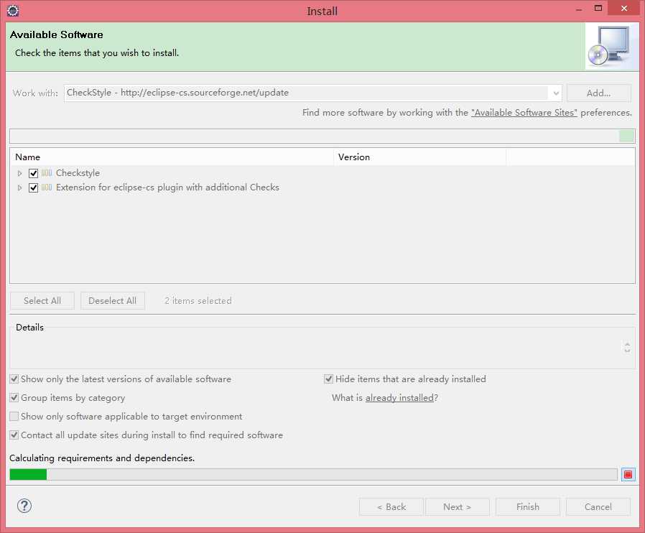Stop the requirements calculation with red button
This screenshot has height=533, width=645.
pos(628,475)
